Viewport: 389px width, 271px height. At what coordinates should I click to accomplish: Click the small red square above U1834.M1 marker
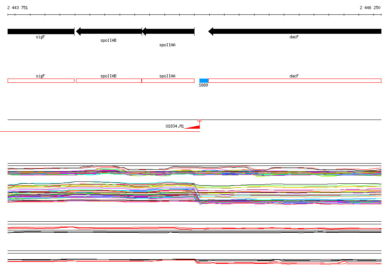[x=199, y=120]
